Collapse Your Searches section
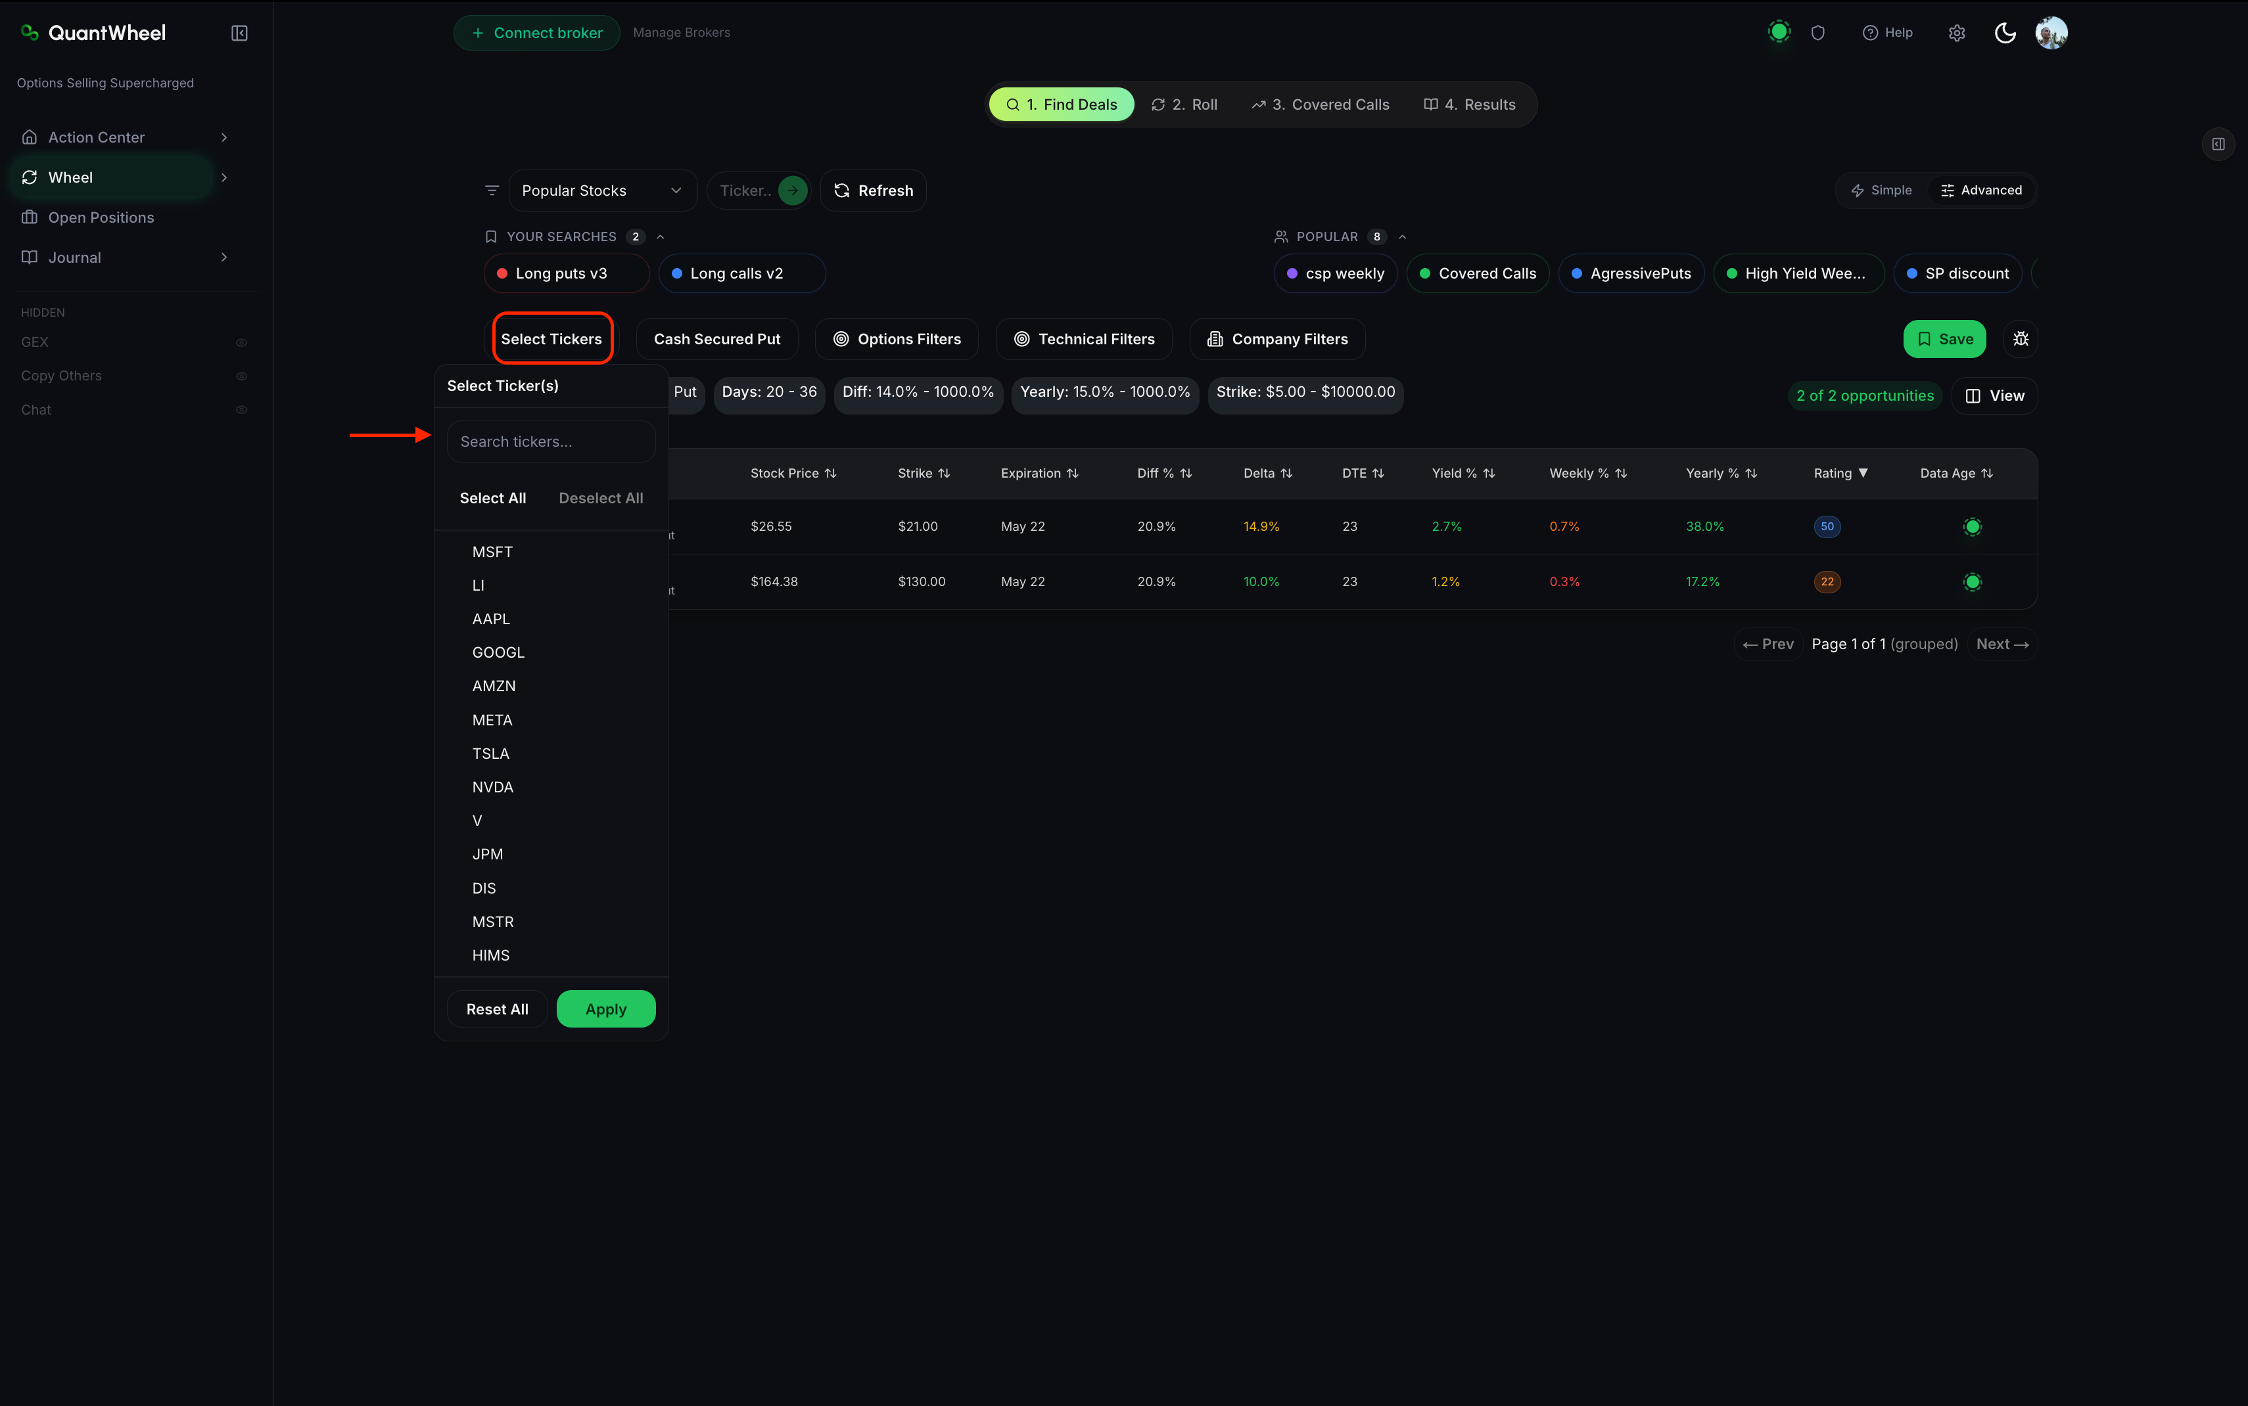 661,237
